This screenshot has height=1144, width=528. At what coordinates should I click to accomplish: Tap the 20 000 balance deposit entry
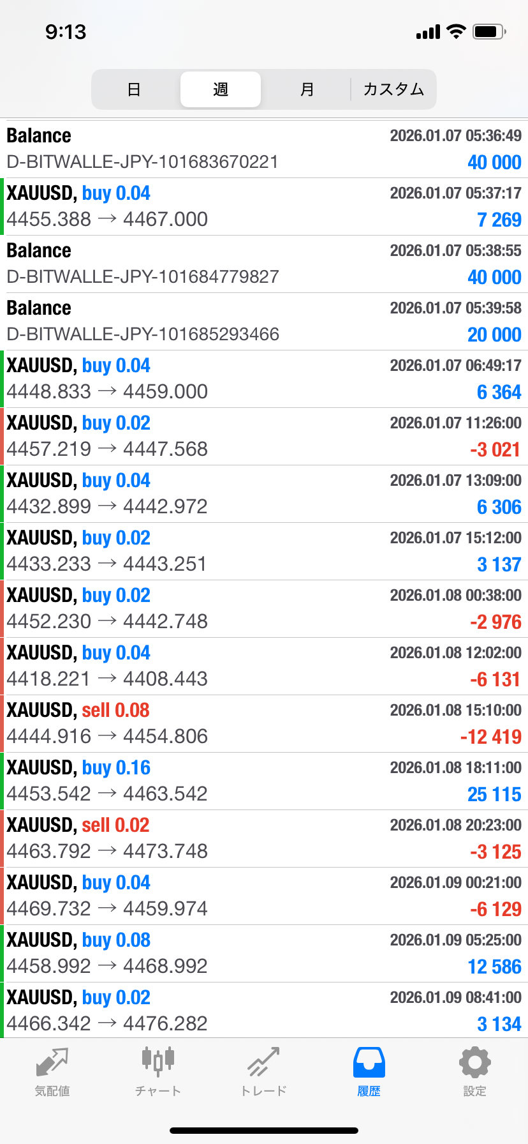tap(264, 321)
